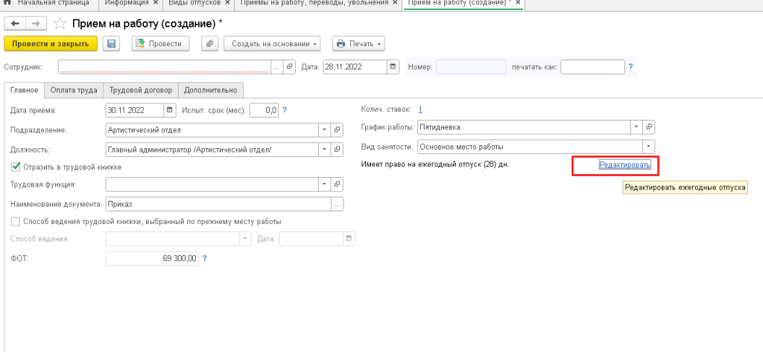The image size is (763, 352).
Task: Mark form as favorite with star icon
Action: coord(58,24)
